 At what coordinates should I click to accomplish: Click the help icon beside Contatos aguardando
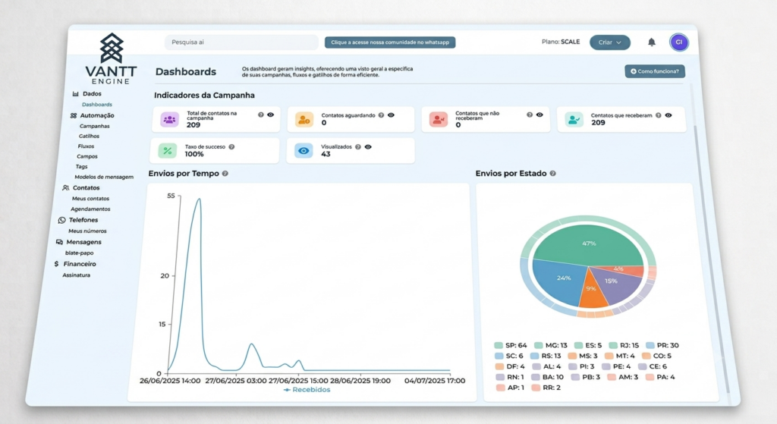[381, 115]
